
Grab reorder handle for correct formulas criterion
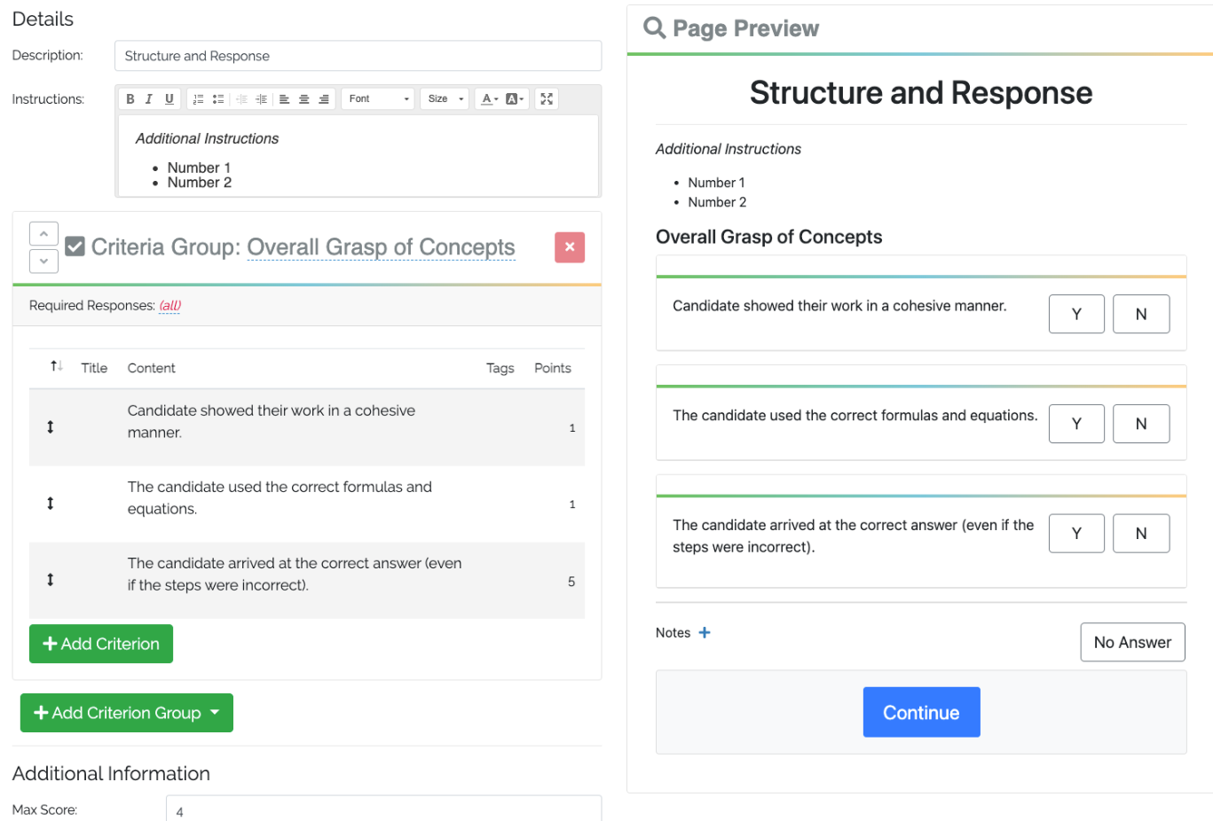coord(51,504)
